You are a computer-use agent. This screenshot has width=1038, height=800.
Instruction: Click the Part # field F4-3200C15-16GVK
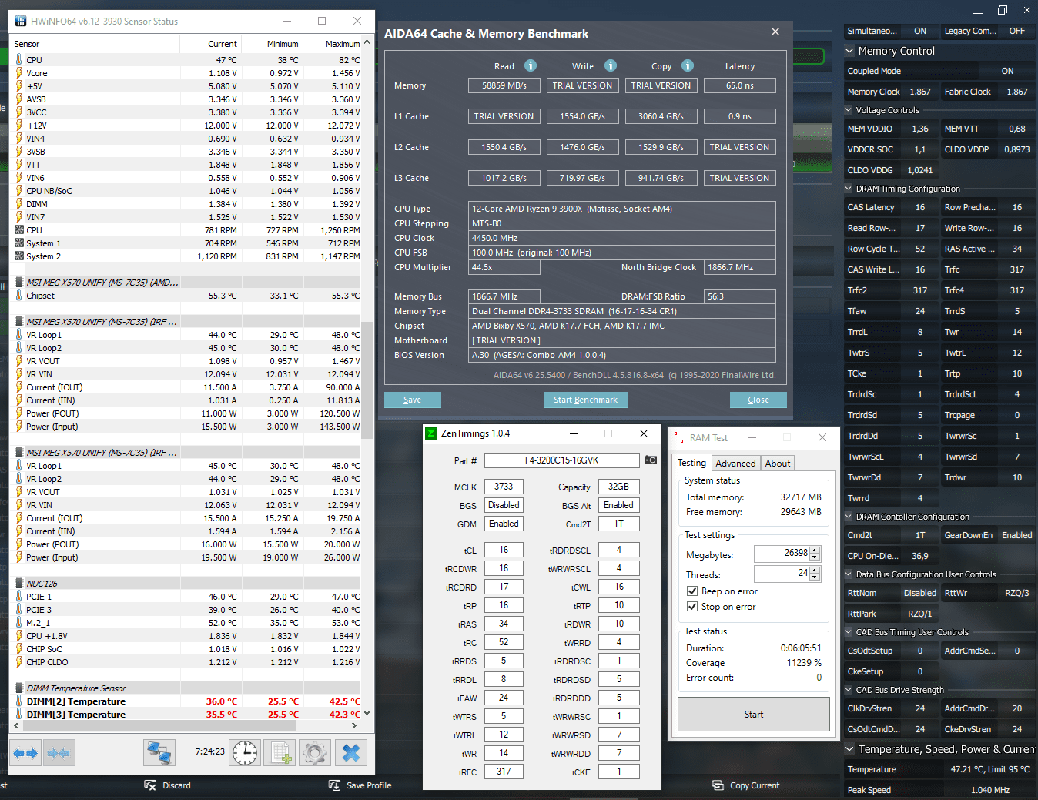point(562,460)
